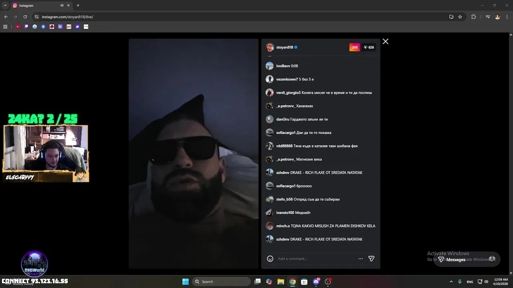The image size is (513, 288).
Task: View site information icon in address bar
Action: pos(36,17)
